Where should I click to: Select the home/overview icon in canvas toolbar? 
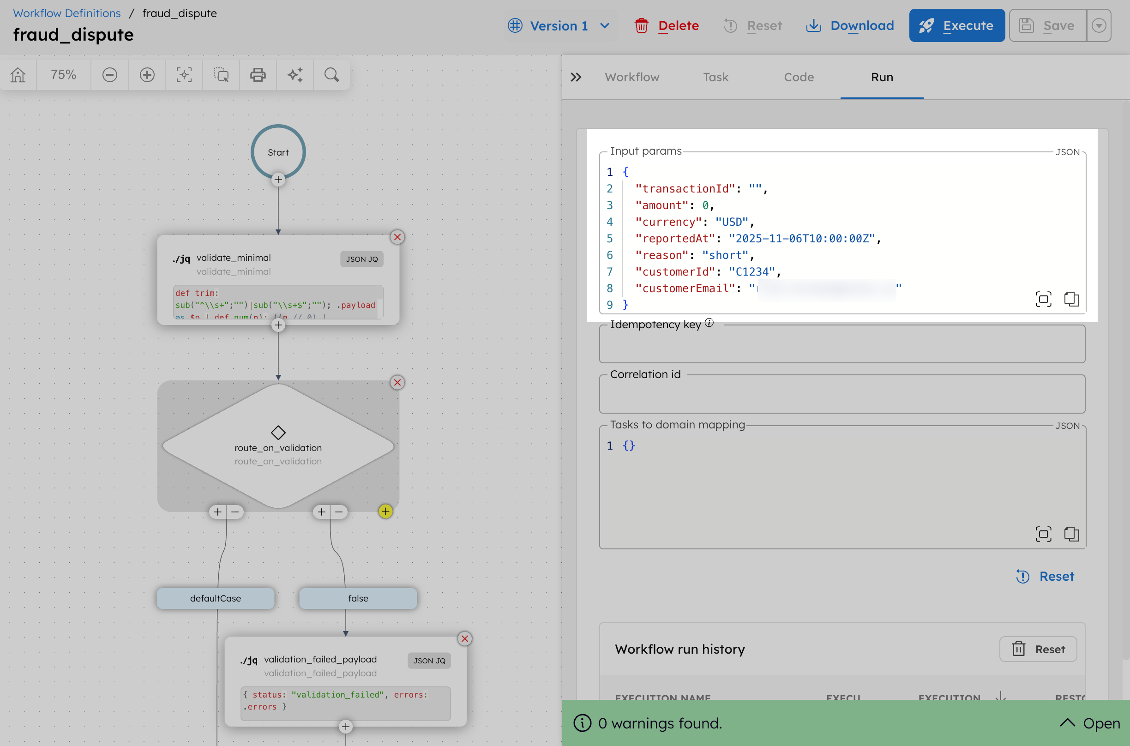coord(18,75)
